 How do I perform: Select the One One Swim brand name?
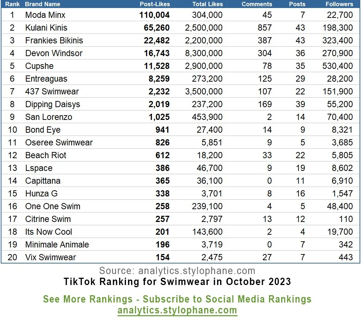point(53,206)
